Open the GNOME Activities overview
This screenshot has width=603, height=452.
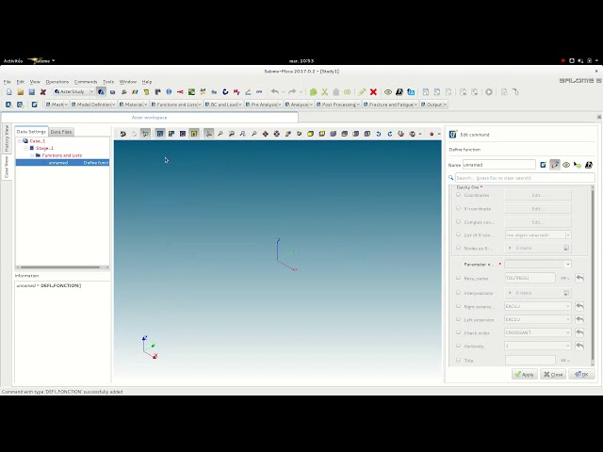(12, 60)
